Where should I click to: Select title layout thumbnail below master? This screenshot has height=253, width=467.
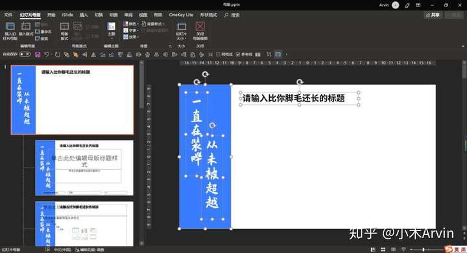pyautogui.click(x=84, y=168)
